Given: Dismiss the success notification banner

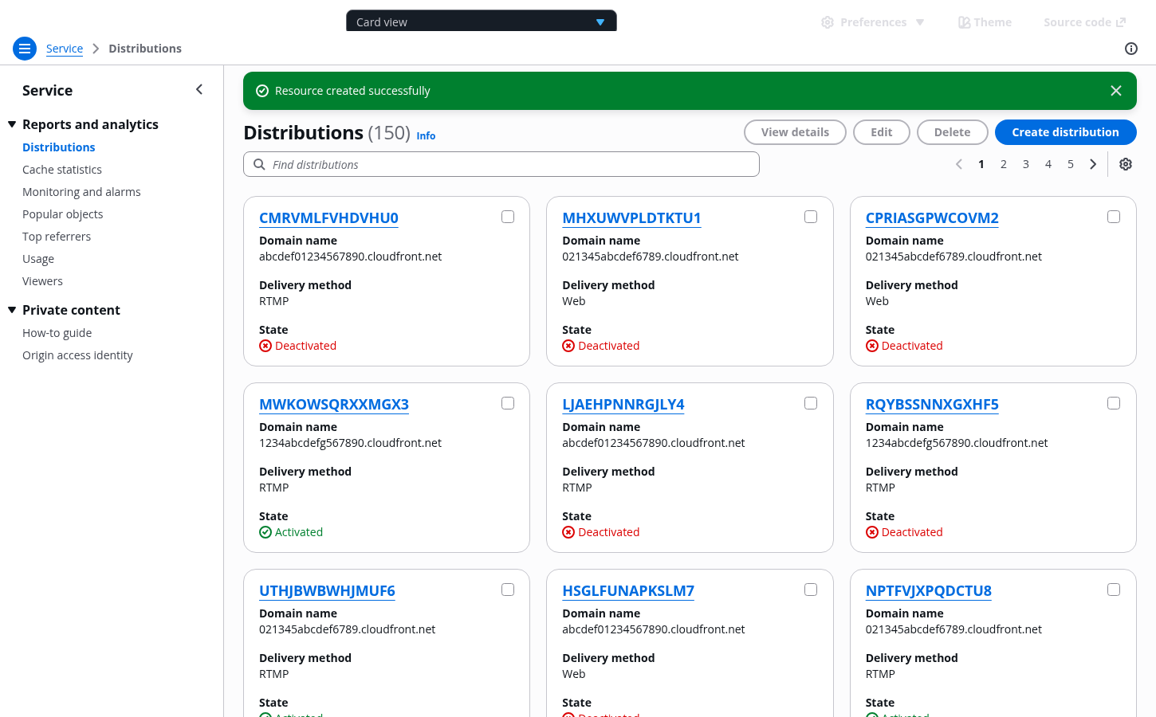Looking at the screenshot, I should coord(1115,91).
